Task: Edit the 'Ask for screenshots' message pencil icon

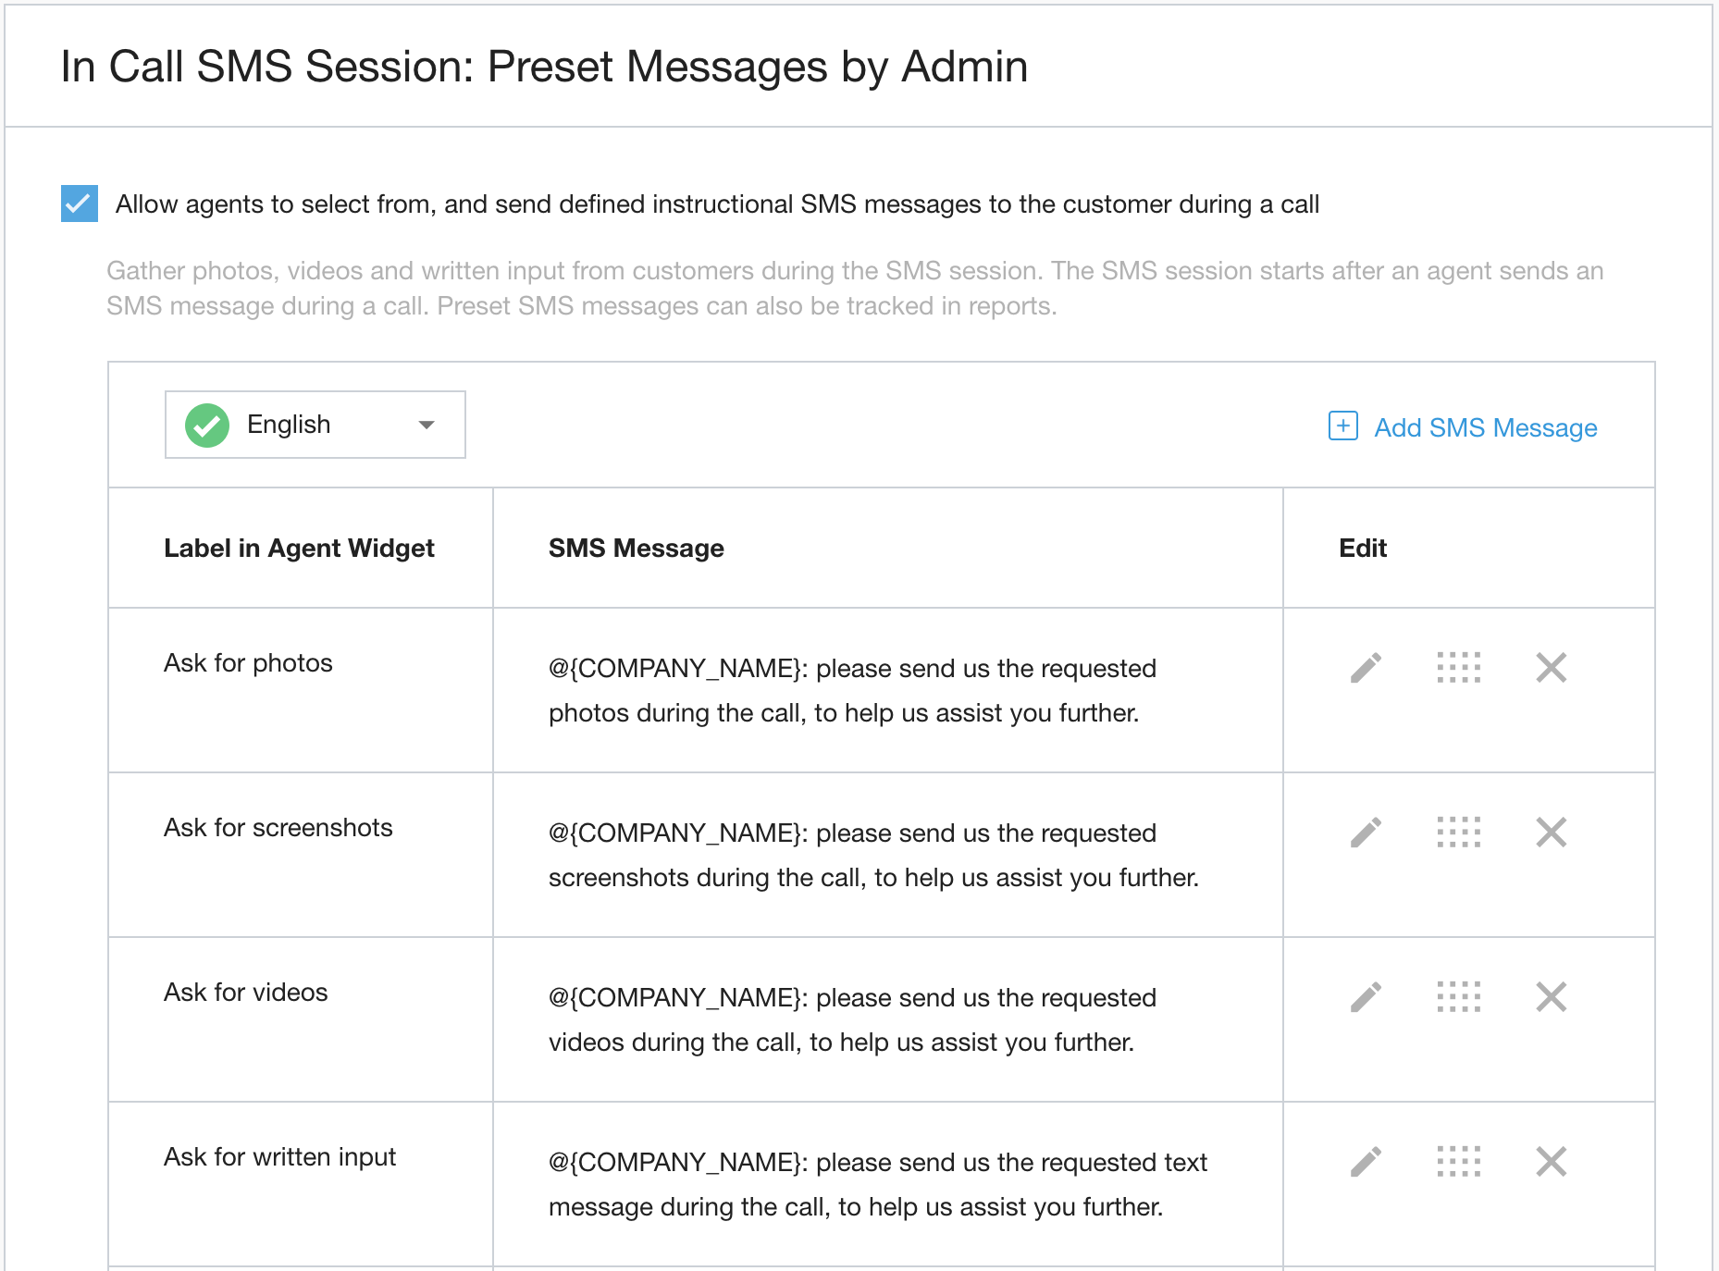Action: (1366, 832)
